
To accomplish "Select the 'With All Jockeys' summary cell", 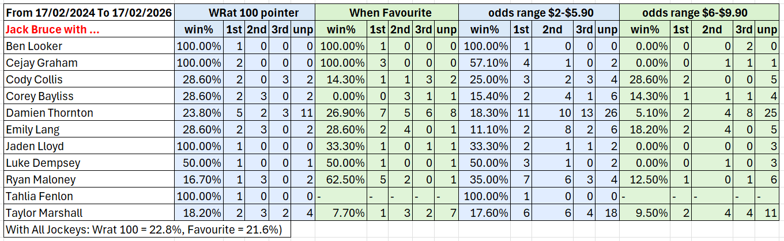I will click(145, 229).
